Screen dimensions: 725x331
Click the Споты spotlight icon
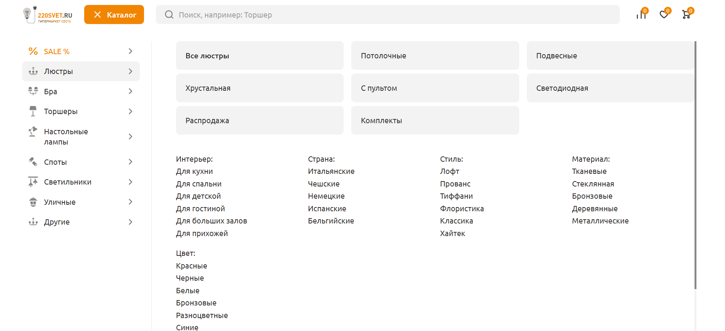33,162
